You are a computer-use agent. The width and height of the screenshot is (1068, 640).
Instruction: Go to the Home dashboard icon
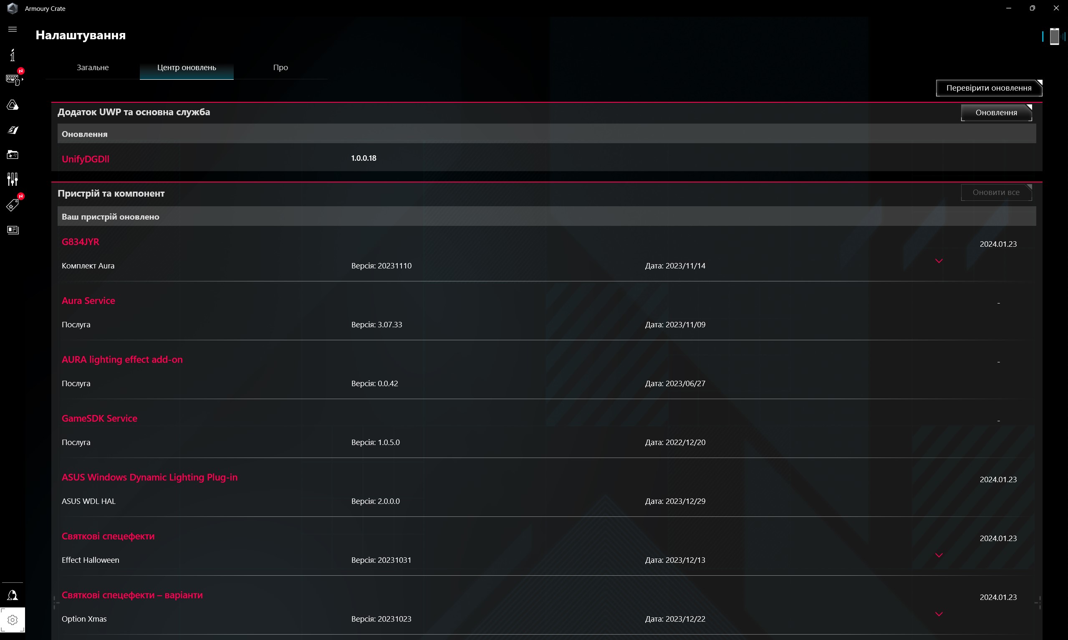[x=13, y=55]
